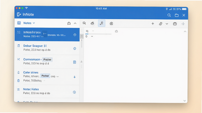
Task: Click the Pertrel tag
Action: coord(45,76)
